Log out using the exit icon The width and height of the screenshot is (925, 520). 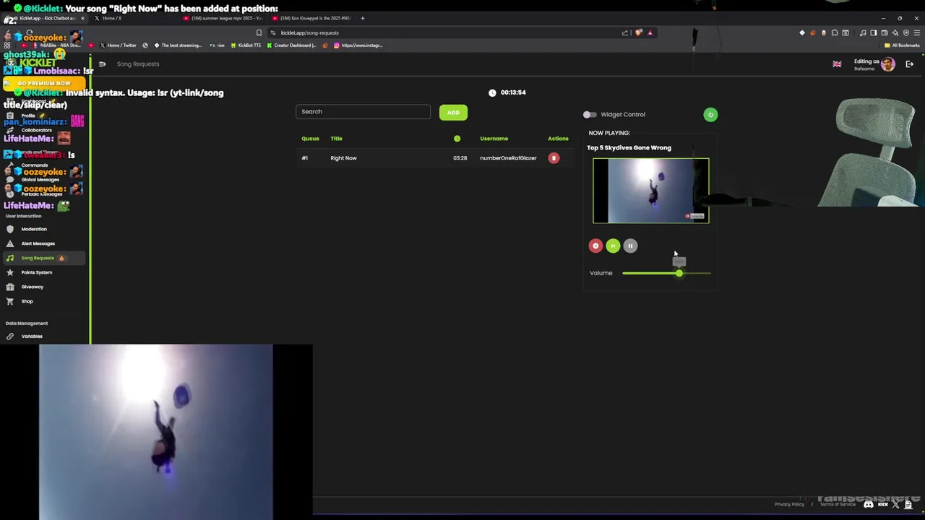click(x=909, y=64)
